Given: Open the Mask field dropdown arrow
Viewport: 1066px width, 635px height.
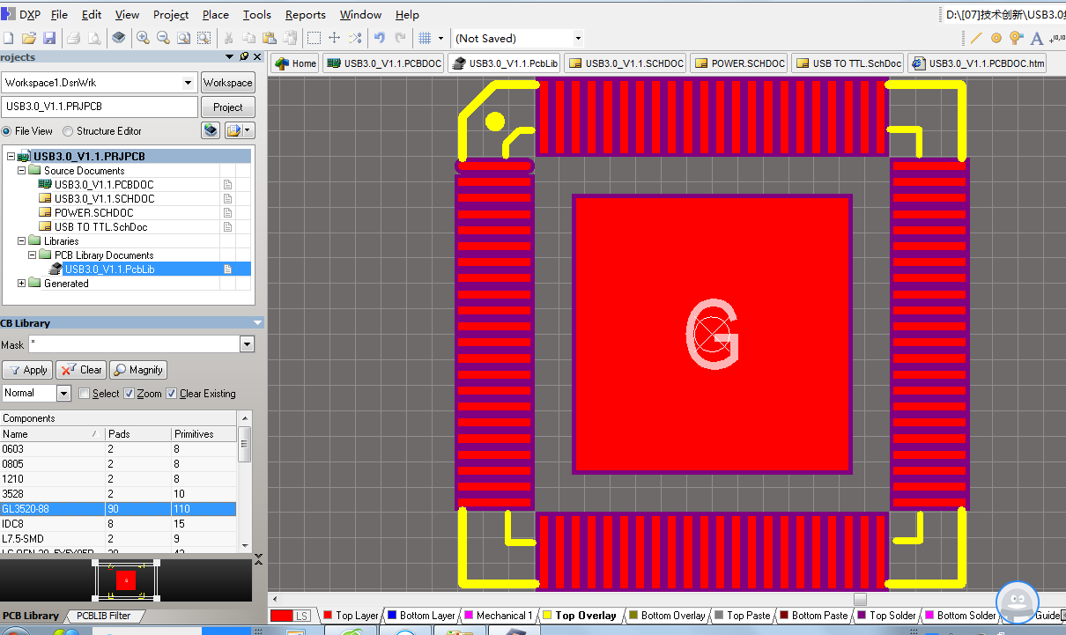Looking at the screenshot, I should pos(247,345).
